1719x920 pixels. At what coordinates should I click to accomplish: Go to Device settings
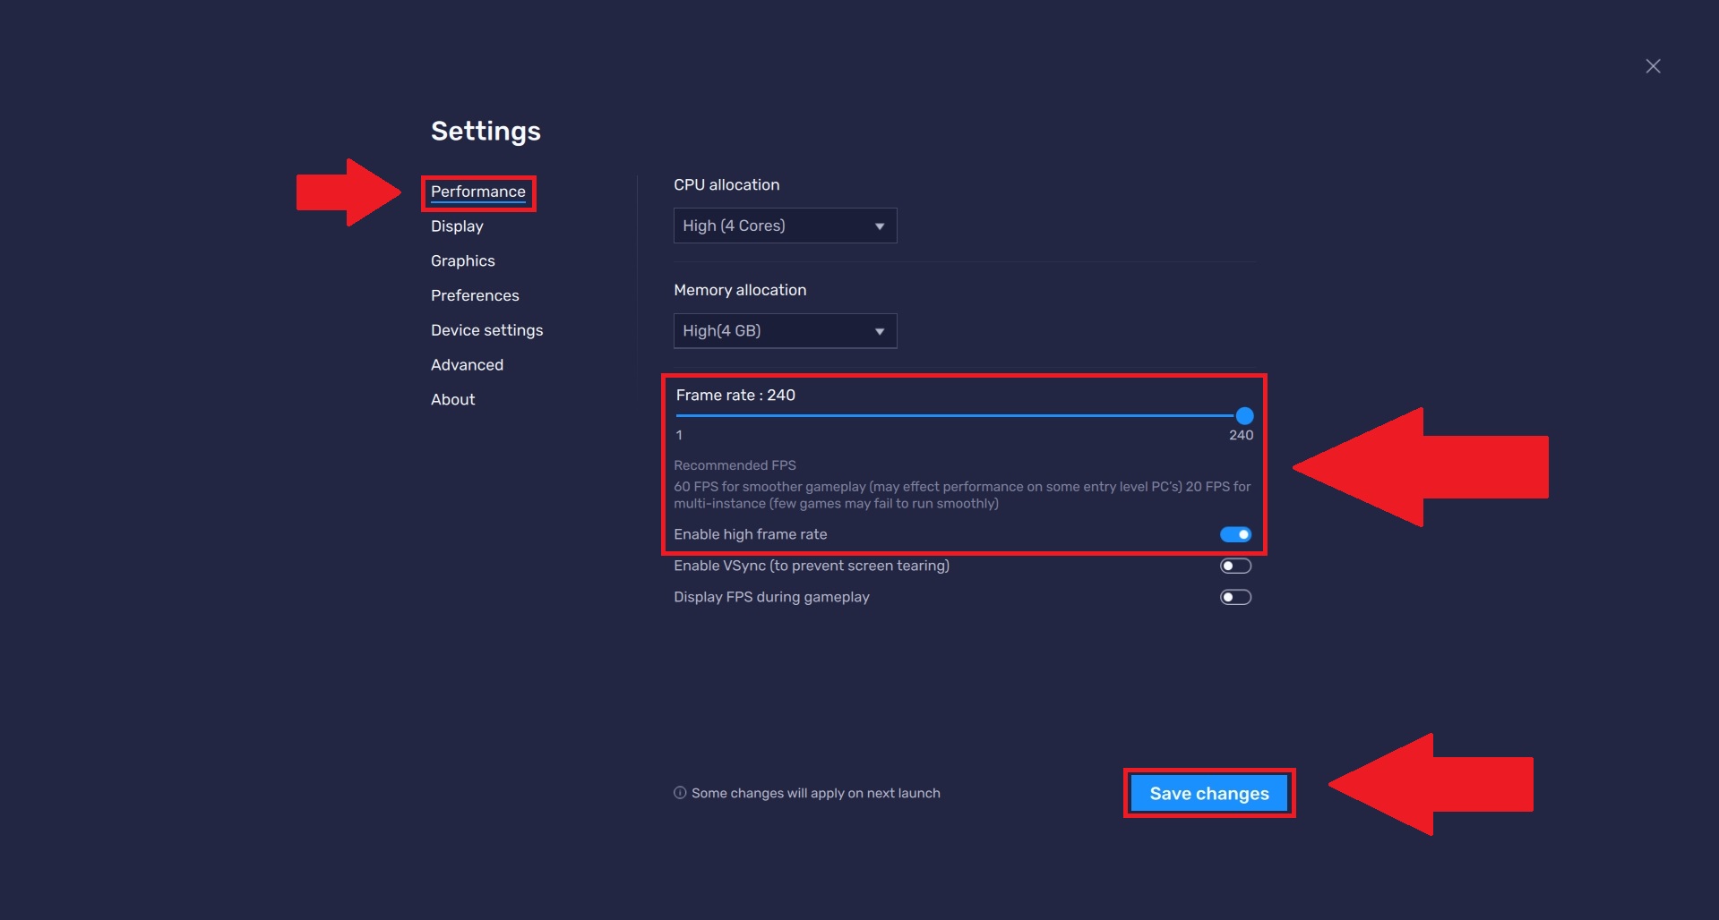[486, 329]
